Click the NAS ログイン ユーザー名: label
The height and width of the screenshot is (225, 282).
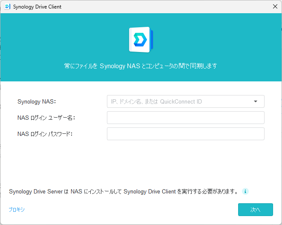[46, 118]
